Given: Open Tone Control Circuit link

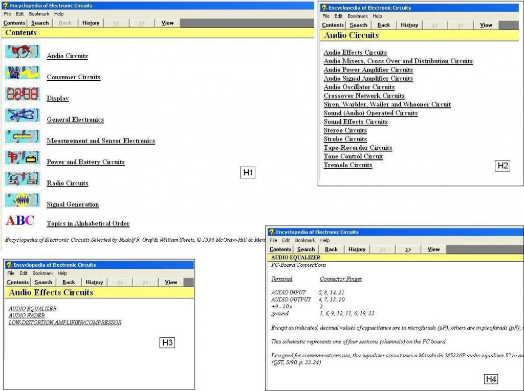Looking at the screenshot, I should 354,156.
